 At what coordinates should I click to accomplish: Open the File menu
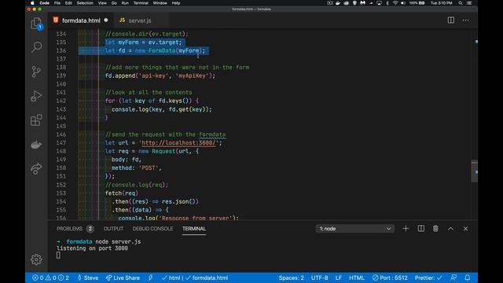(x=57, y=3)
